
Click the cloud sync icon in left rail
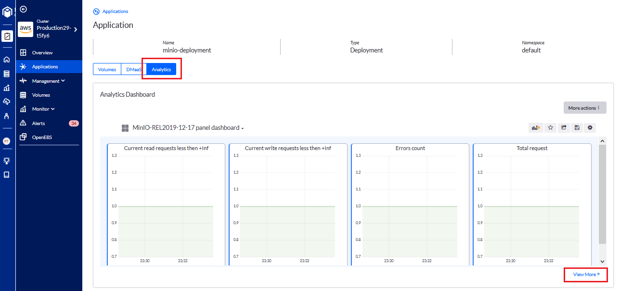coord(7,101)
